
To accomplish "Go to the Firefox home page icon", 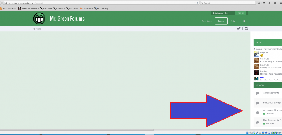I will [275, 3].
